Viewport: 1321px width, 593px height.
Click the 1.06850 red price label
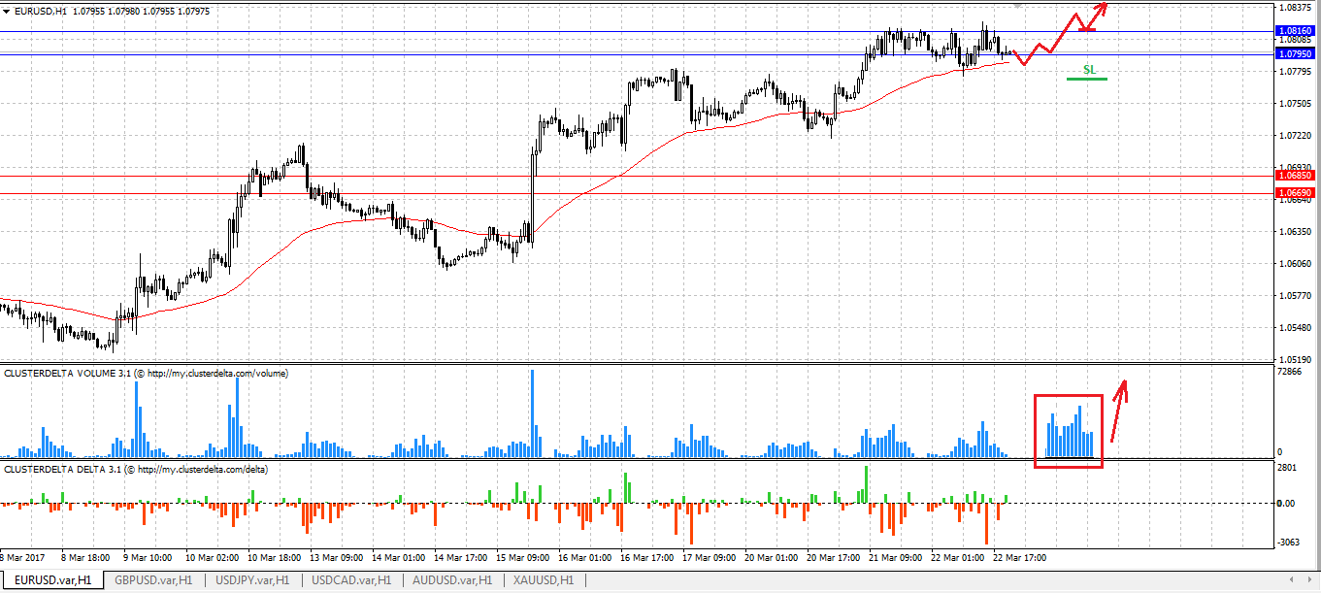point(1297,176)
